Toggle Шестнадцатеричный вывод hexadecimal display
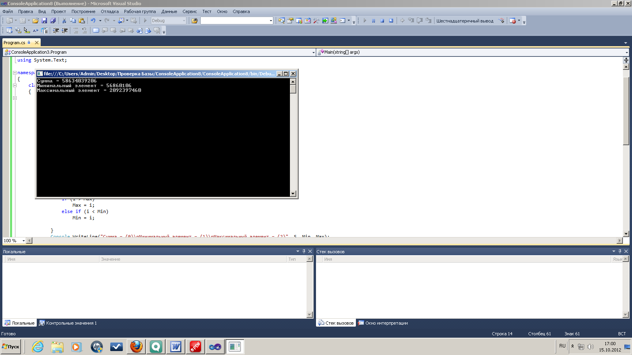The height and width of the screenshot is (355, 632). (x=465, y=21)
